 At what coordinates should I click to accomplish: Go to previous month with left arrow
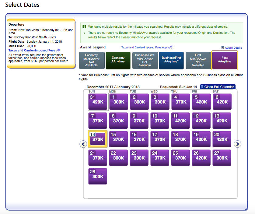pos(83,144)
